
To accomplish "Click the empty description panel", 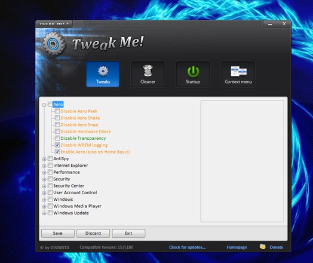I will 242,161.
